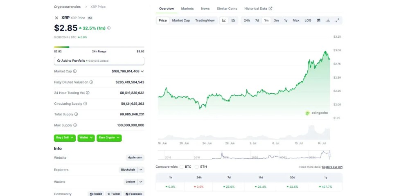Click info icon next to Market Cap

(75, 71)
